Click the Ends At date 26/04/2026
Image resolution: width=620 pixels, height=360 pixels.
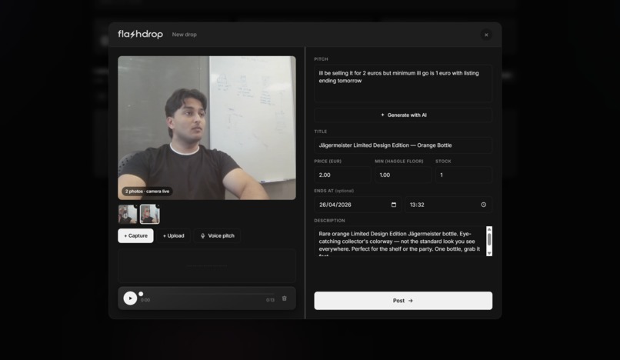click(x=335, y=205)
